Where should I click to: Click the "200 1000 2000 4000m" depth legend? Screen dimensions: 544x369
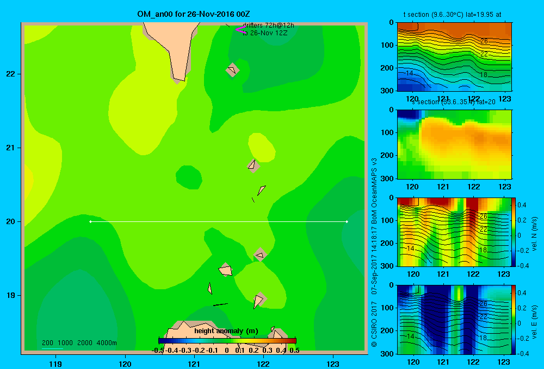[x=79, y=343]
